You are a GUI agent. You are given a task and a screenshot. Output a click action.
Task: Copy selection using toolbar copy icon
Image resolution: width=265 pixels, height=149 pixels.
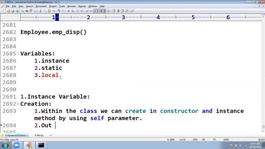pyautogui.click(x=45, y=11)
